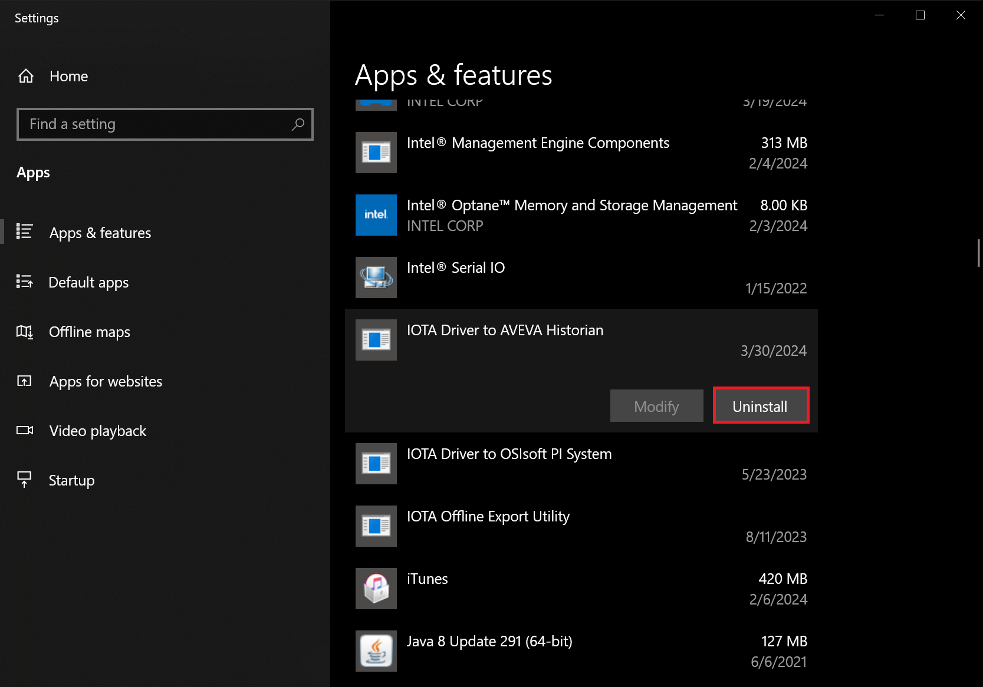Minimize the Settings window
The width and height of the screenshot is (983, 687).
pos(879,15)
